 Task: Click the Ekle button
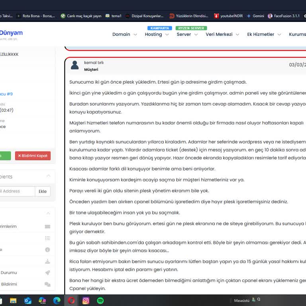43,191
